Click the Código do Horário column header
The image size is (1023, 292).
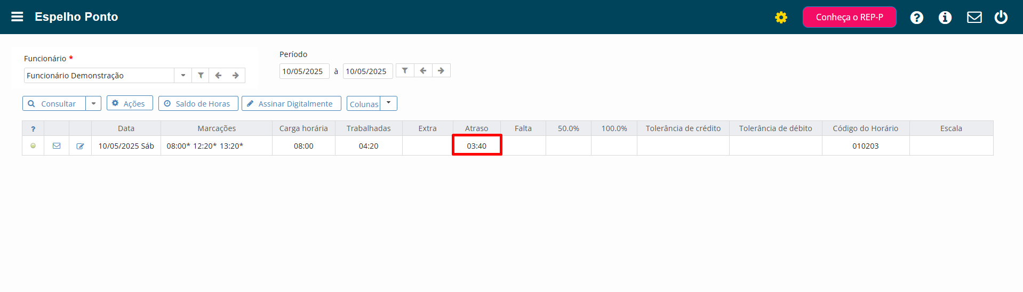(866, 128)
